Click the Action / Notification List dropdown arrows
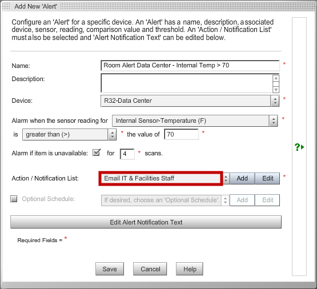 (x=226, y=178)
